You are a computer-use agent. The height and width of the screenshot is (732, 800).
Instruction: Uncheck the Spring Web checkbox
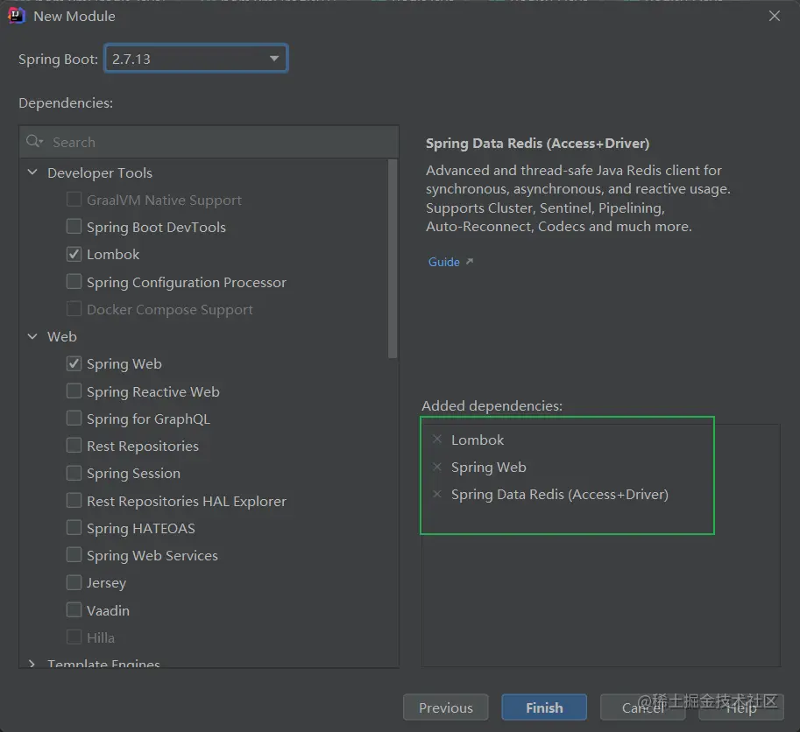click(74, 363)
